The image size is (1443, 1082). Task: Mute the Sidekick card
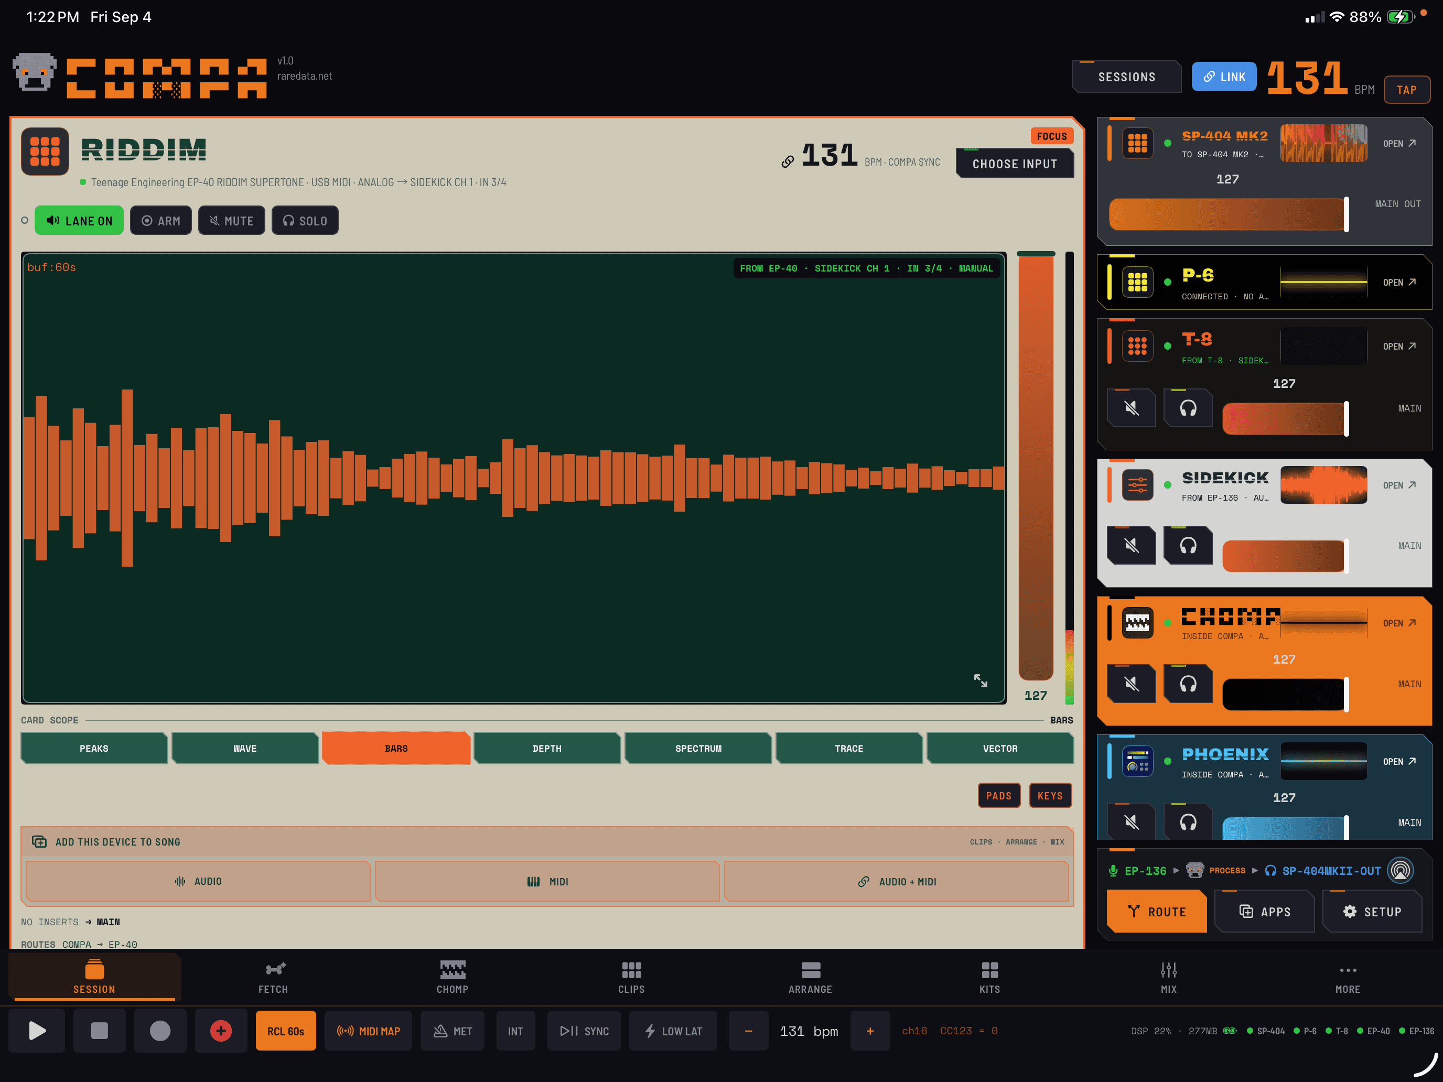(1131, 545)
